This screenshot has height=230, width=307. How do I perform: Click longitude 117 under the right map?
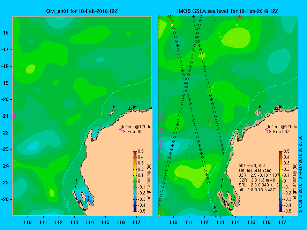pos(282,222)
